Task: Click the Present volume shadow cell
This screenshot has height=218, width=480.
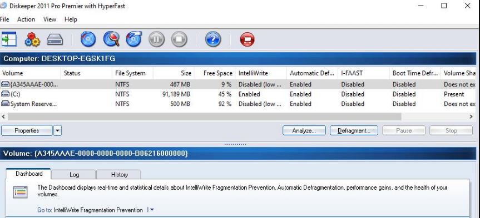Action: pos(454,94)
